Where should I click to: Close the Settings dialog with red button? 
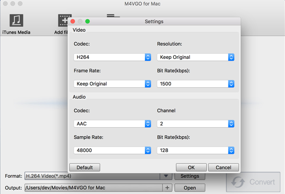(73, 21)
